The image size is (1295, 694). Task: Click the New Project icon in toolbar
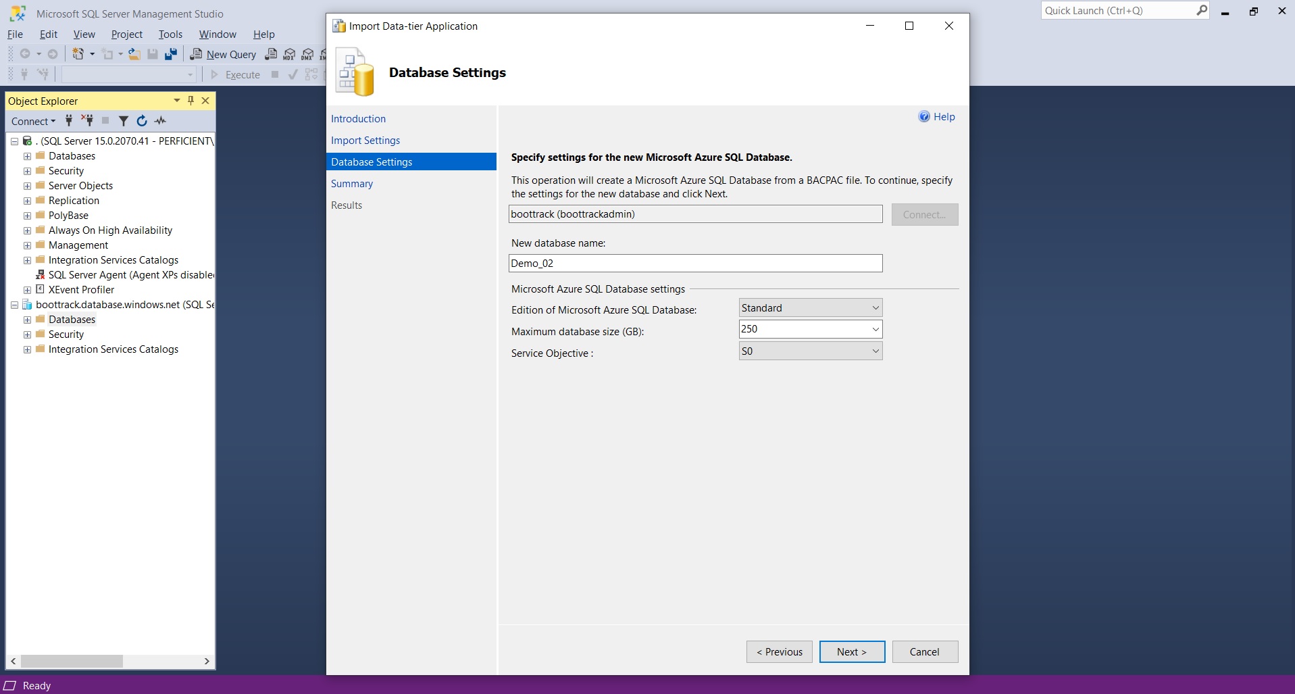(x=78, y=54)
